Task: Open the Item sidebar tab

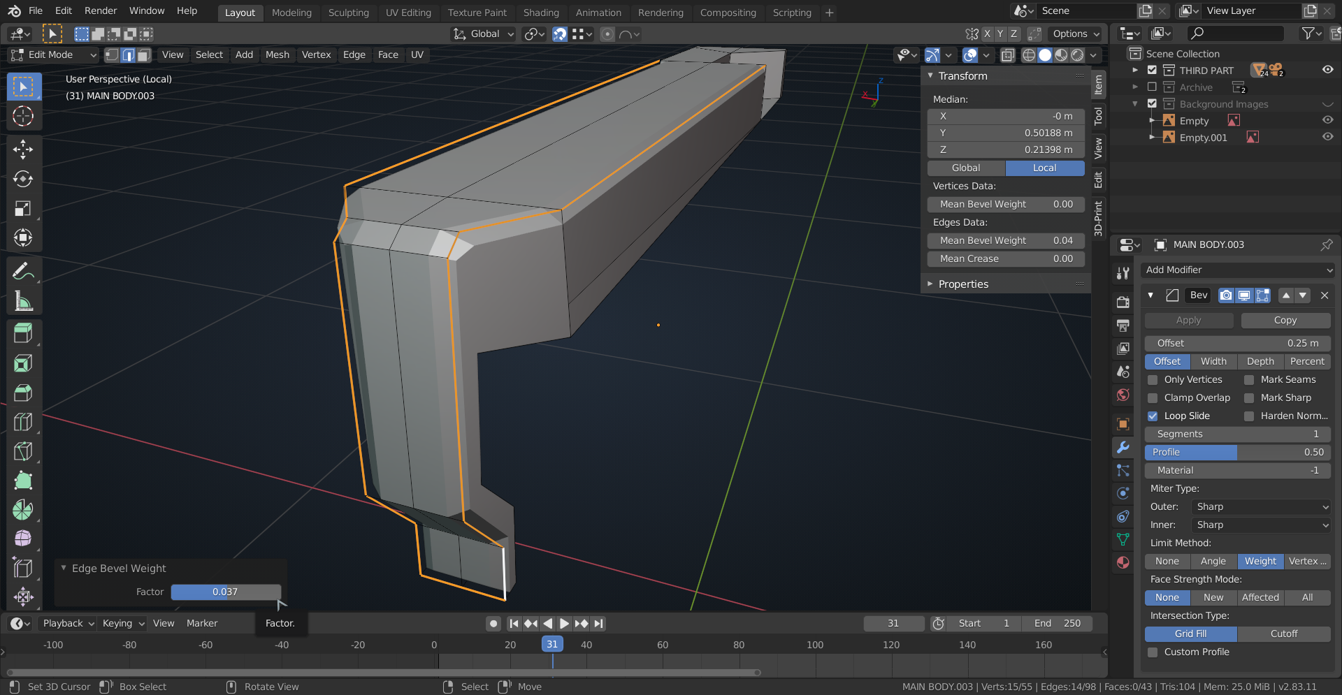Action: click(x=1099, y=85)
